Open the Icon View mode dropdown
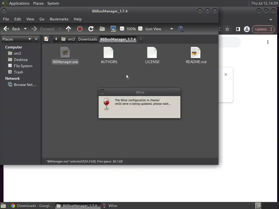This screenshot has width=279, height=209. pyautogui.click(x=159, y=29)
